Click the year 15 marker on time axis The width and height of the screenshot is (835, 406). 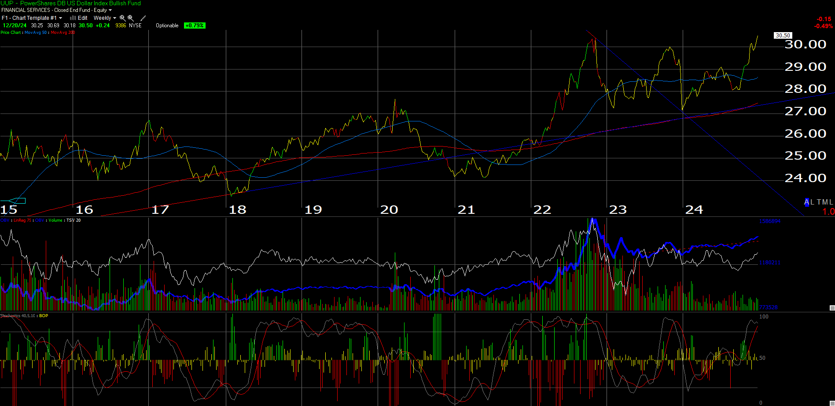coord(9,210)
